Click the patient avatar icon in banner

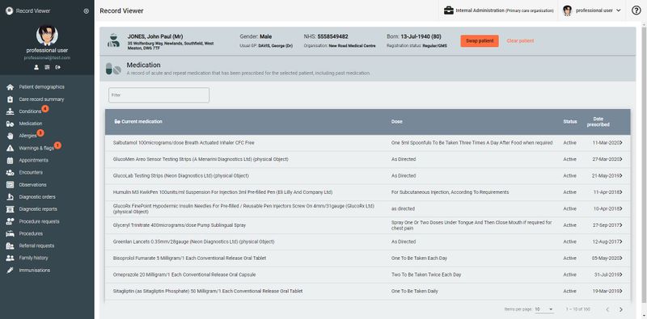tap(113, 41)
